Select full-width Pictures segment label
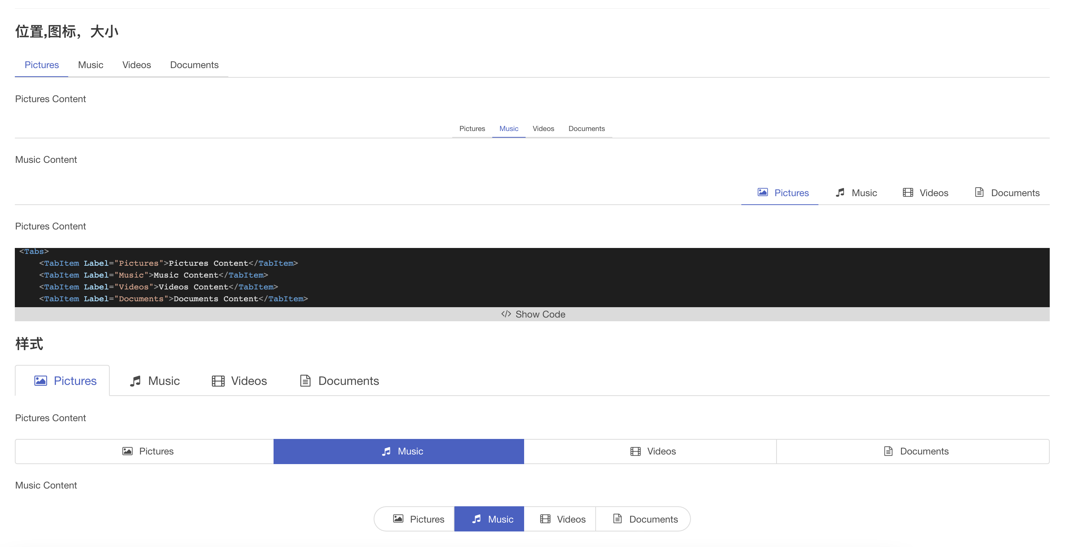The image size is (1069, 547). [x=156, y=451]
